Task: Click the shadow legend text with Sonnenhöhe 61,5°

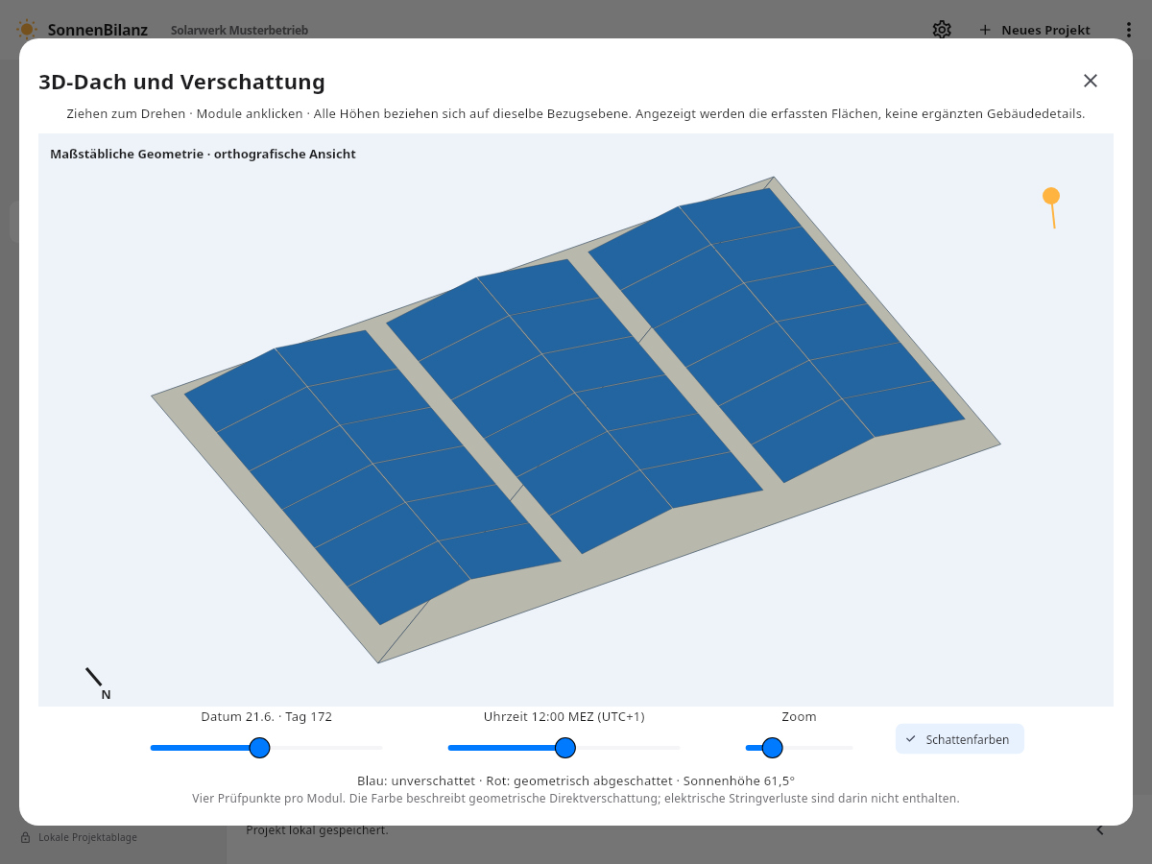Action: pyautogui.click(x=576, y=780)
